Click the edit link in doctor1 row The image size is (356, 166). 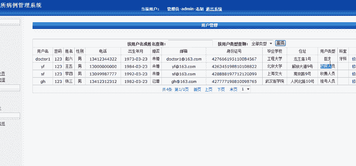tap(353, 59)
